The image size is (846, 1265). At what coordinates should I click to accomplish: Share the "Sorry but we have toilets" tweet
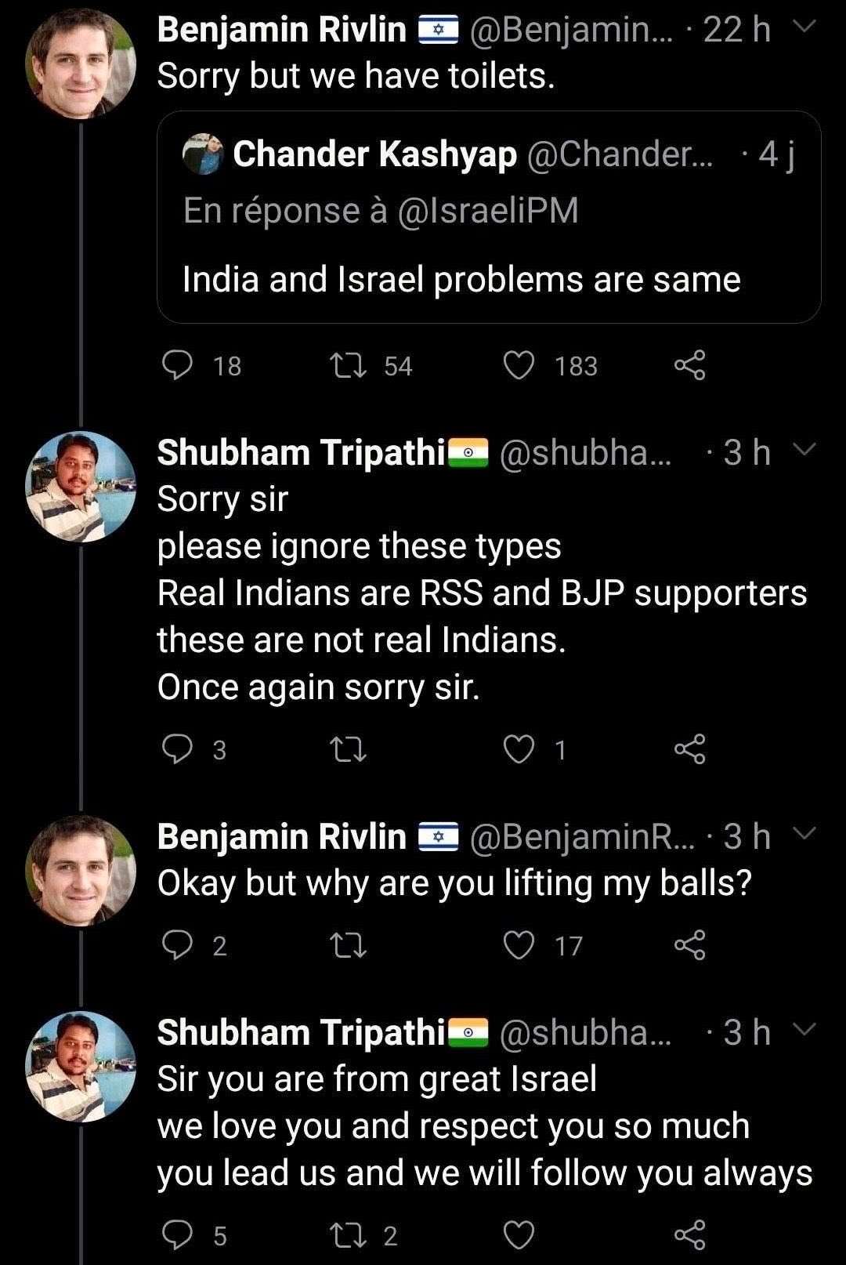pos(690,365)
